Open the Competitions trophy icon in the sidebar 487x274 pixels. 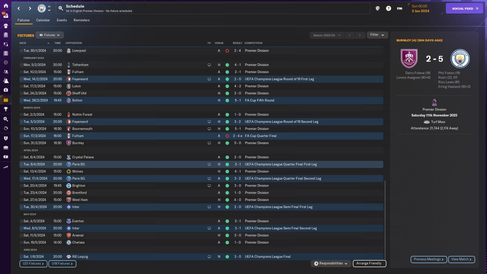point(6,109)
